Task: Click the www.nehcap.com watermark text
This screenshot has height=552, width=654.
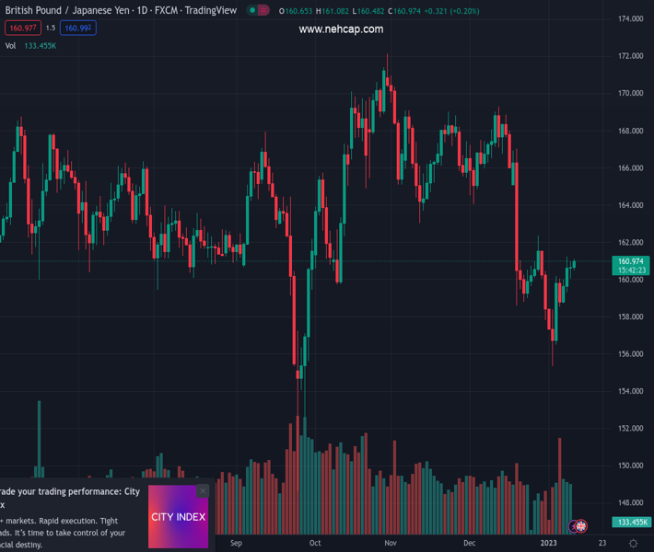Action: coord(341,29)
